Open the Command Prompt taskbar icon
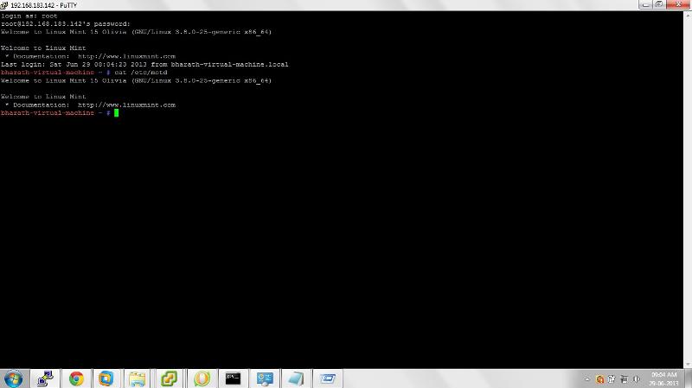 click(x=233, y=378)
